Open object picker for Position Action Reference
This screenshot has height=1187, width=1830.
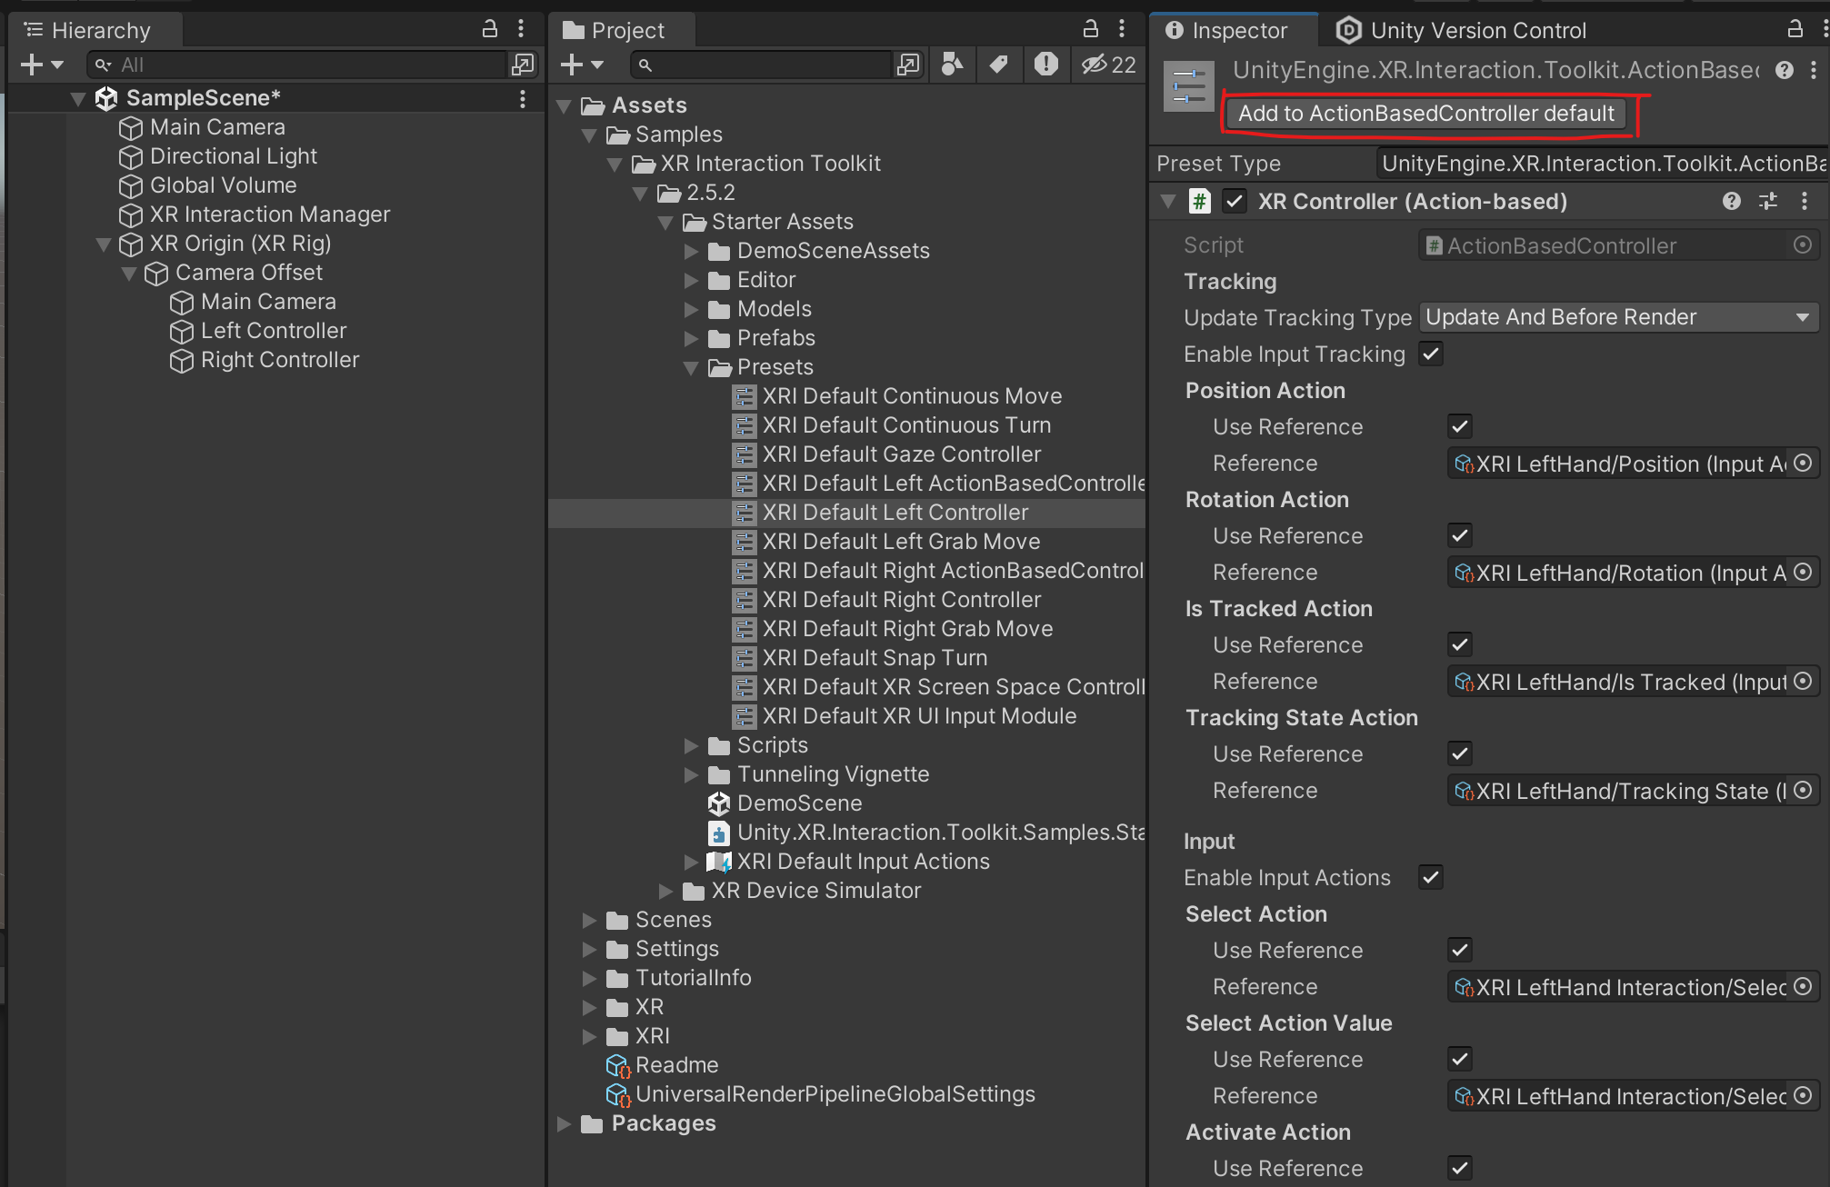click(x=1803, y=464)
